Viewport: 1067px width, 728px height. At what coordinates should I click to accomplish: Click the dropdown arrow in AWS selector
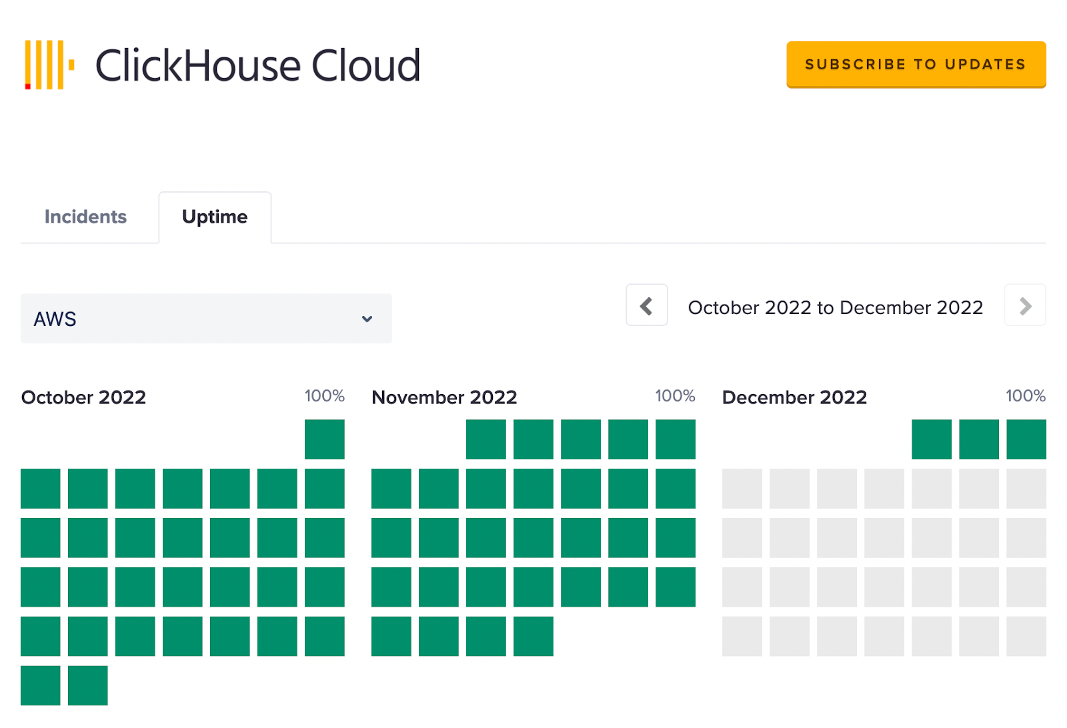[367, 319]
